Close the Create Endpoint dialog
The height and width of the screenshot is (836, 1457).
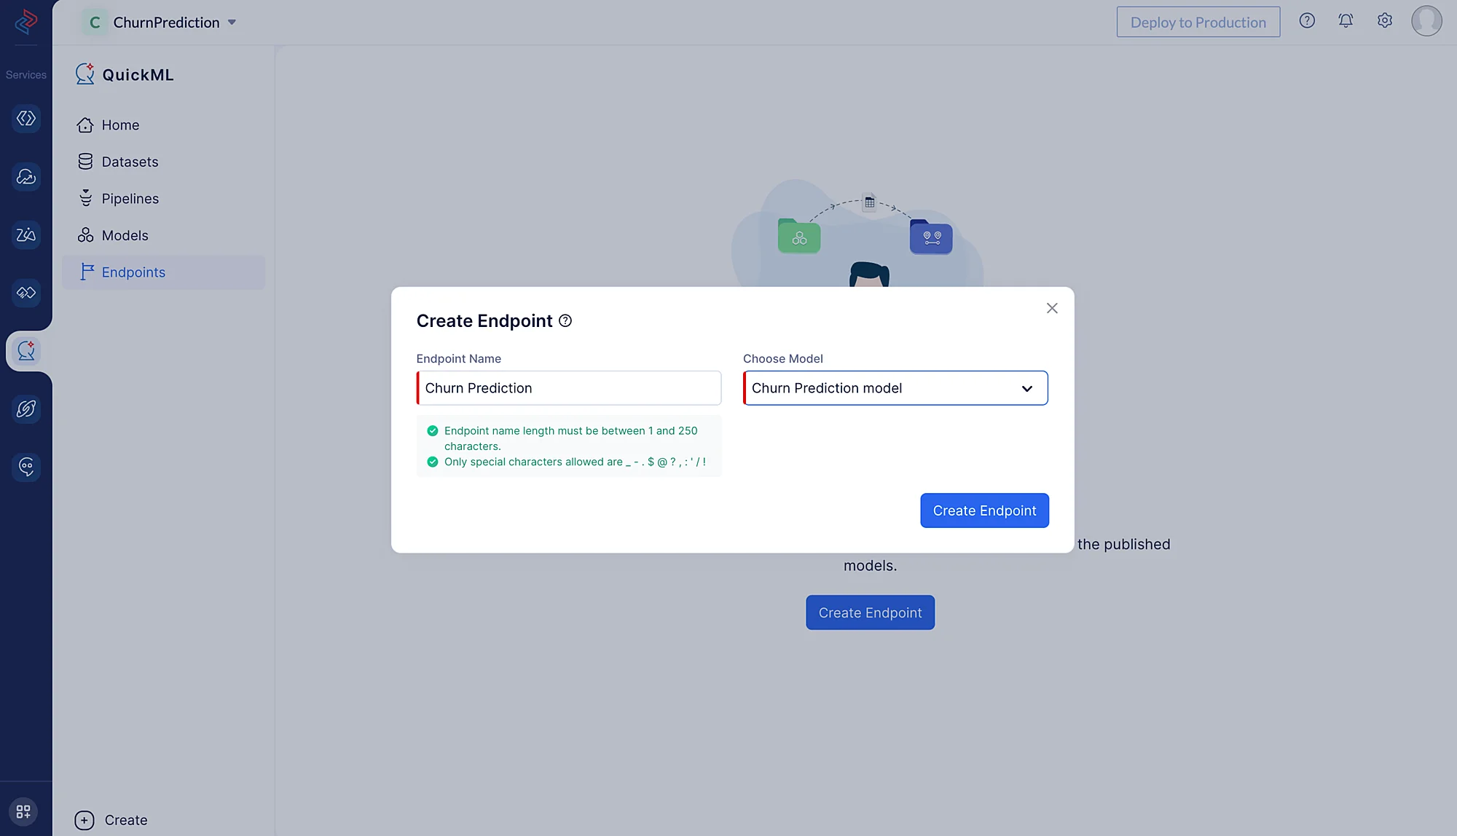coord(1052,309)
